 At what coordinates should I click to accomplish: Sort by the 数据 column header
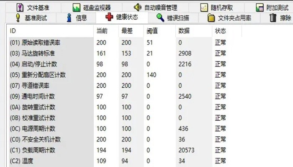point(194,31)
